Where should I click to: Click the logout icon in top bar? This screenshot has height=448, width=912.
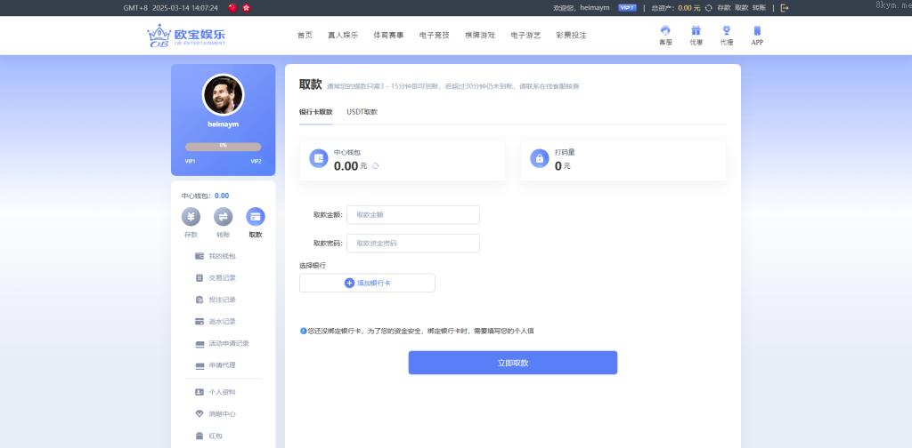pos(785,7)
